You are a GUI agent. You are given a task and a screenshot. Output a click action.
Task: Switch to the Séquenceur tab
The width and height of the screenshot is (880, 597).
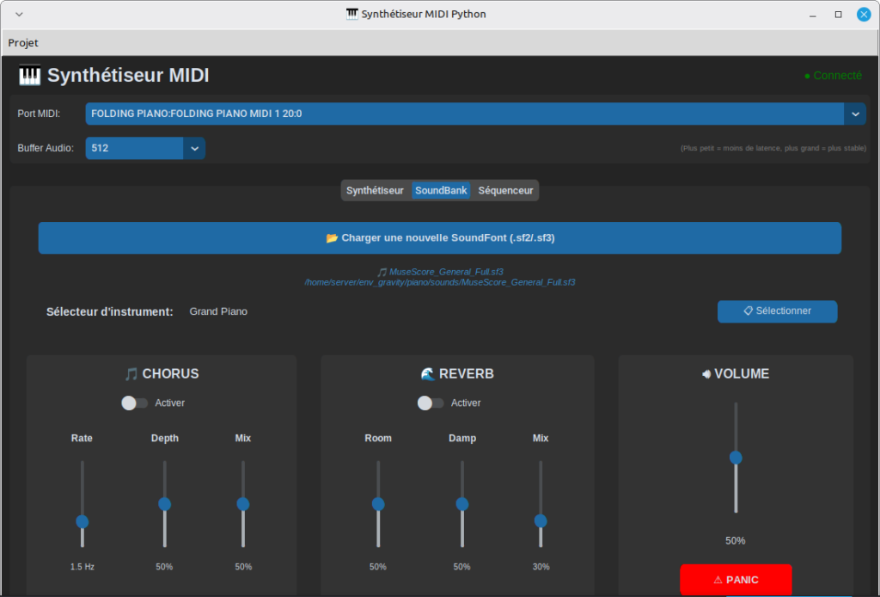pos(505,190)
